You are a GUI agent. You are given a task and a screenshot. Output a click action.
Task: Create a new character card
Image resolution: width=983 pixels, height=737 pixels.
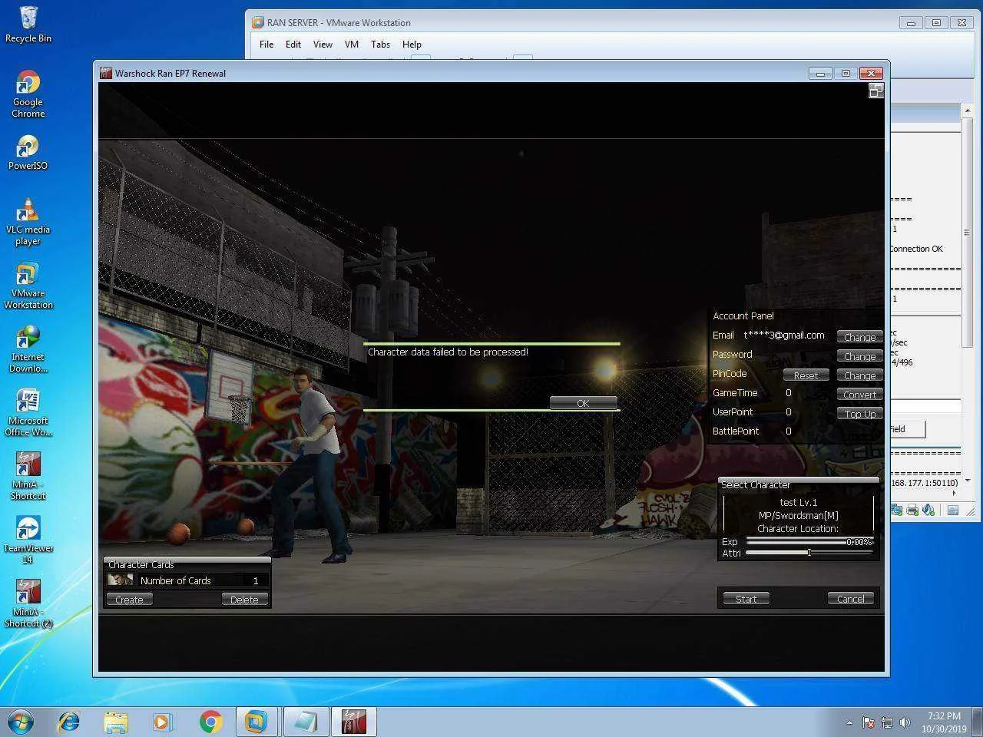(129, 600)
